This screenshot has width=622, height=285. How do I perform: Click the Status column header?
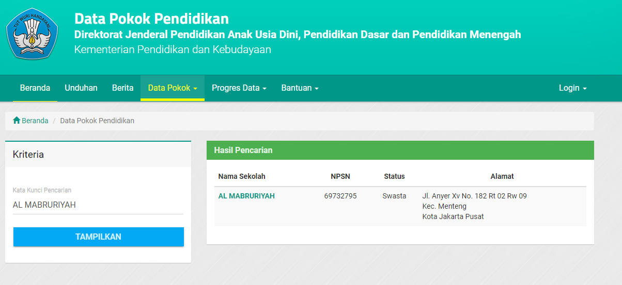point(394,176)
